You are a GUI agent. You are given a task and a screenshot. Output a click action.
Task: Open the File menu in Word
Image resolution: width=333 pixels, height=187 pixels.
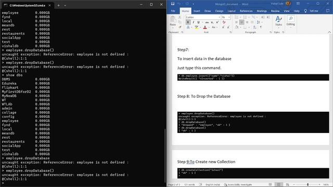173,11
